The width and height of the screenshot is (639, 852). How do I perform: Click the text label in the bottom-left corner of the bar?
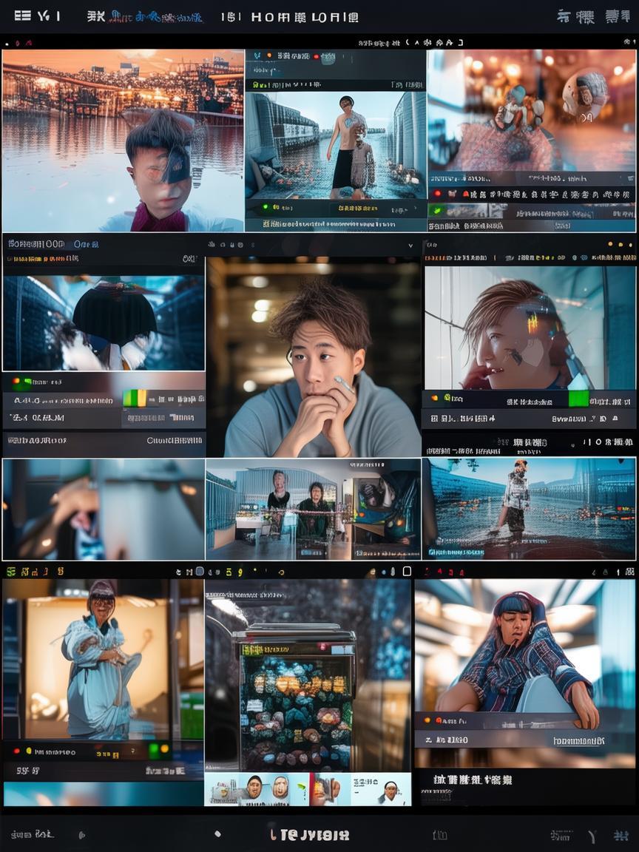[x=33, y=834]
